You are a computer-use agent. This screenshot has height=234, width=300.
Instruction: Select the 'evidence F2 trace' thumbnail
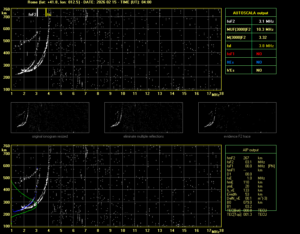click(237, 118)
